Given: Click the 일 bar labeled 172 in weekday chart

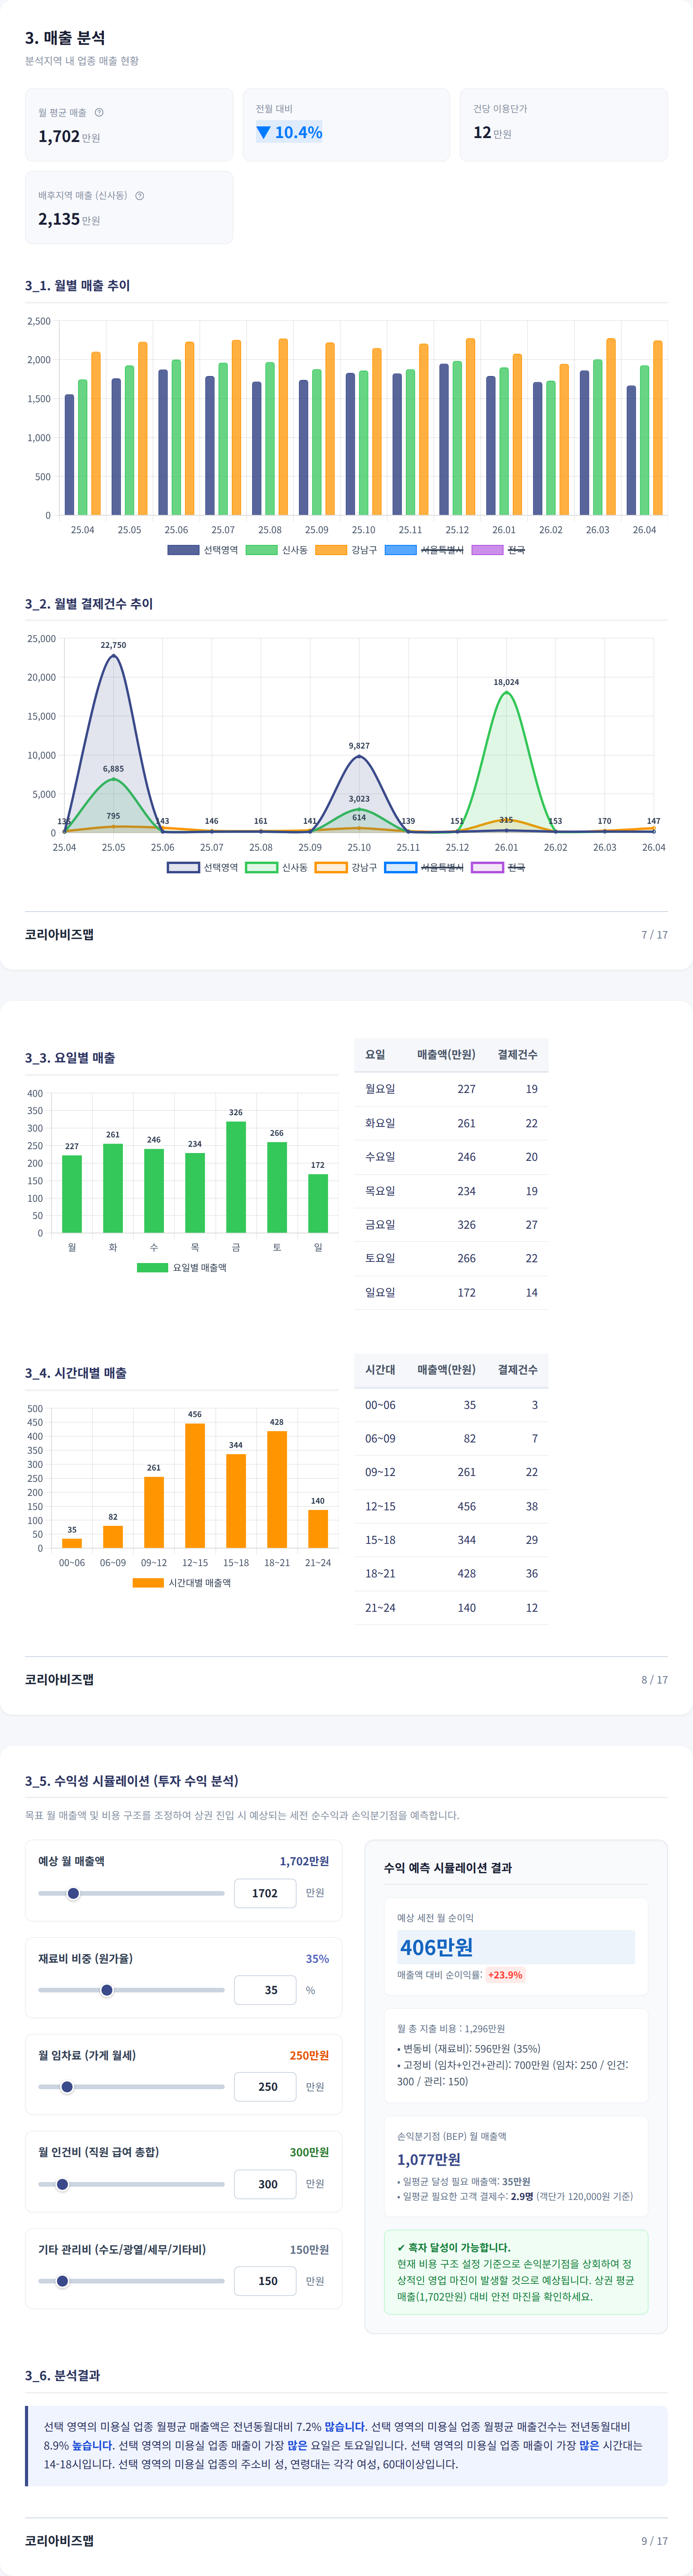Looking at the screenshot, I should point(318,1203).
